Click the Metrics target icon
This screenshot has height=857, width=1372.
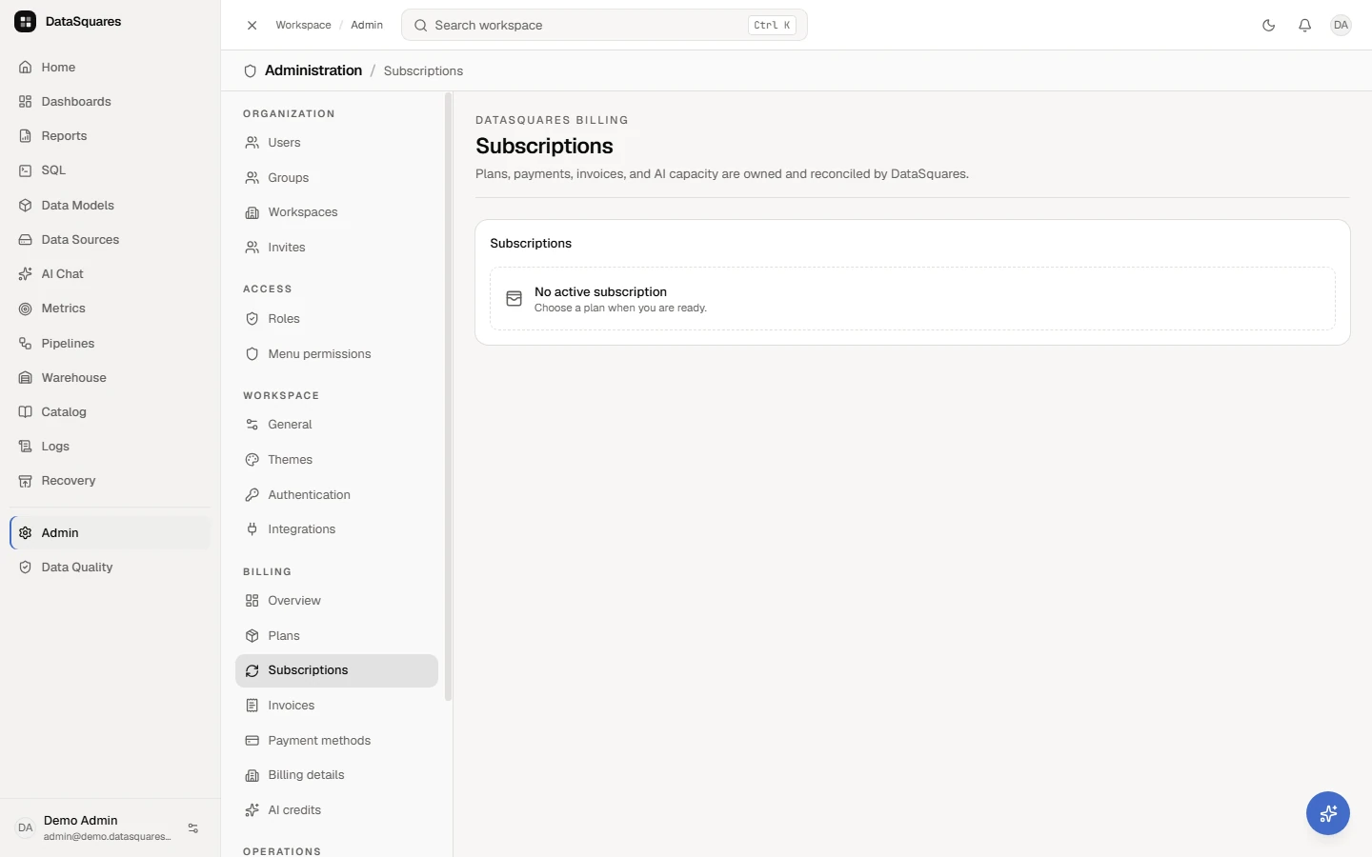26,309
